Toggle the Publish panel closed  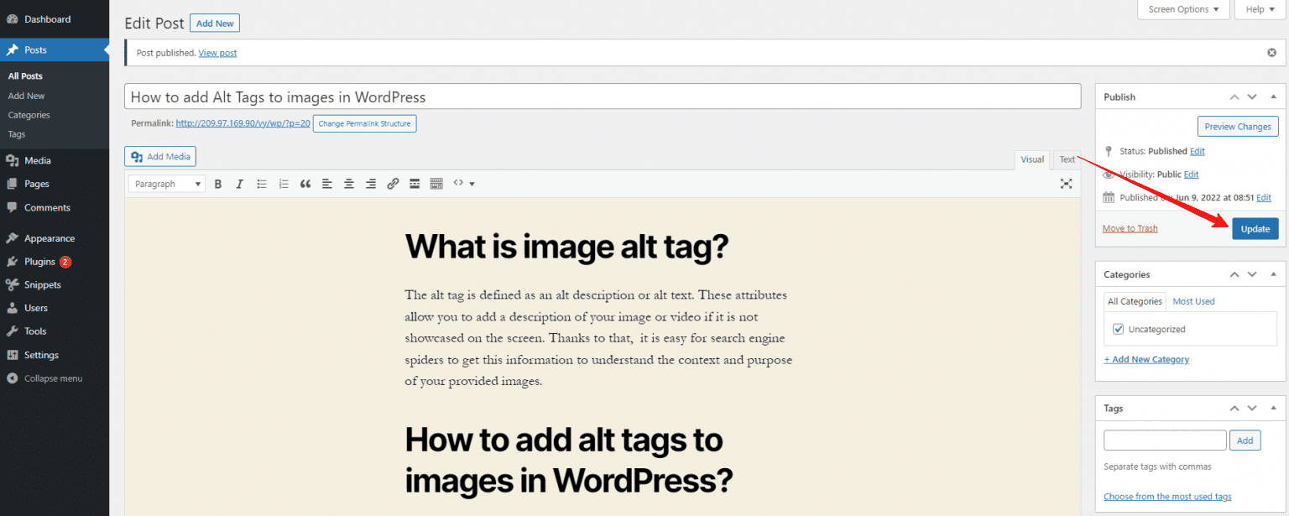click(1272, 96)
